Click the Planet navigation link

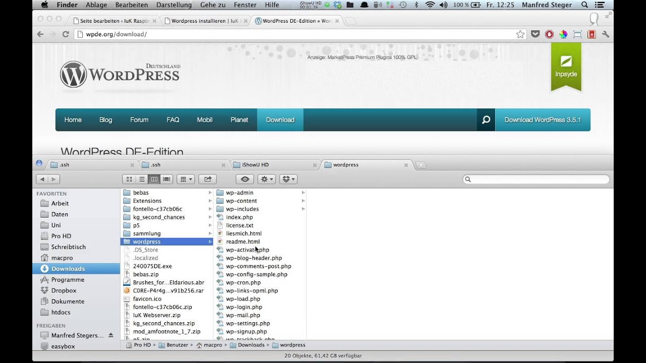pyautogui.click(x=239, y=120)
